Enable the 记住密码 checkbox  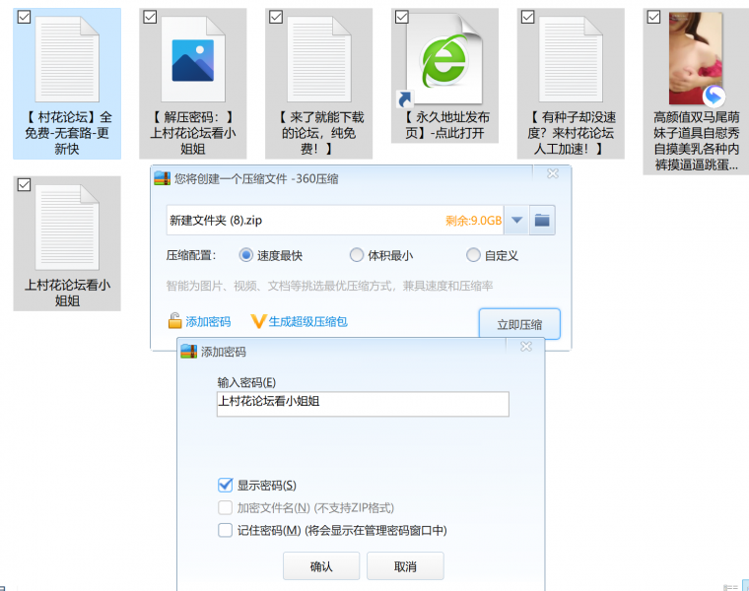tap(226, 530)
